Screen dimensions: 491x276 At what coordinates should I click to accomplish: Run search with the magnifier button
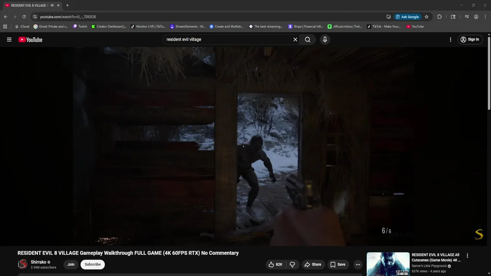[x=308, y=39]
